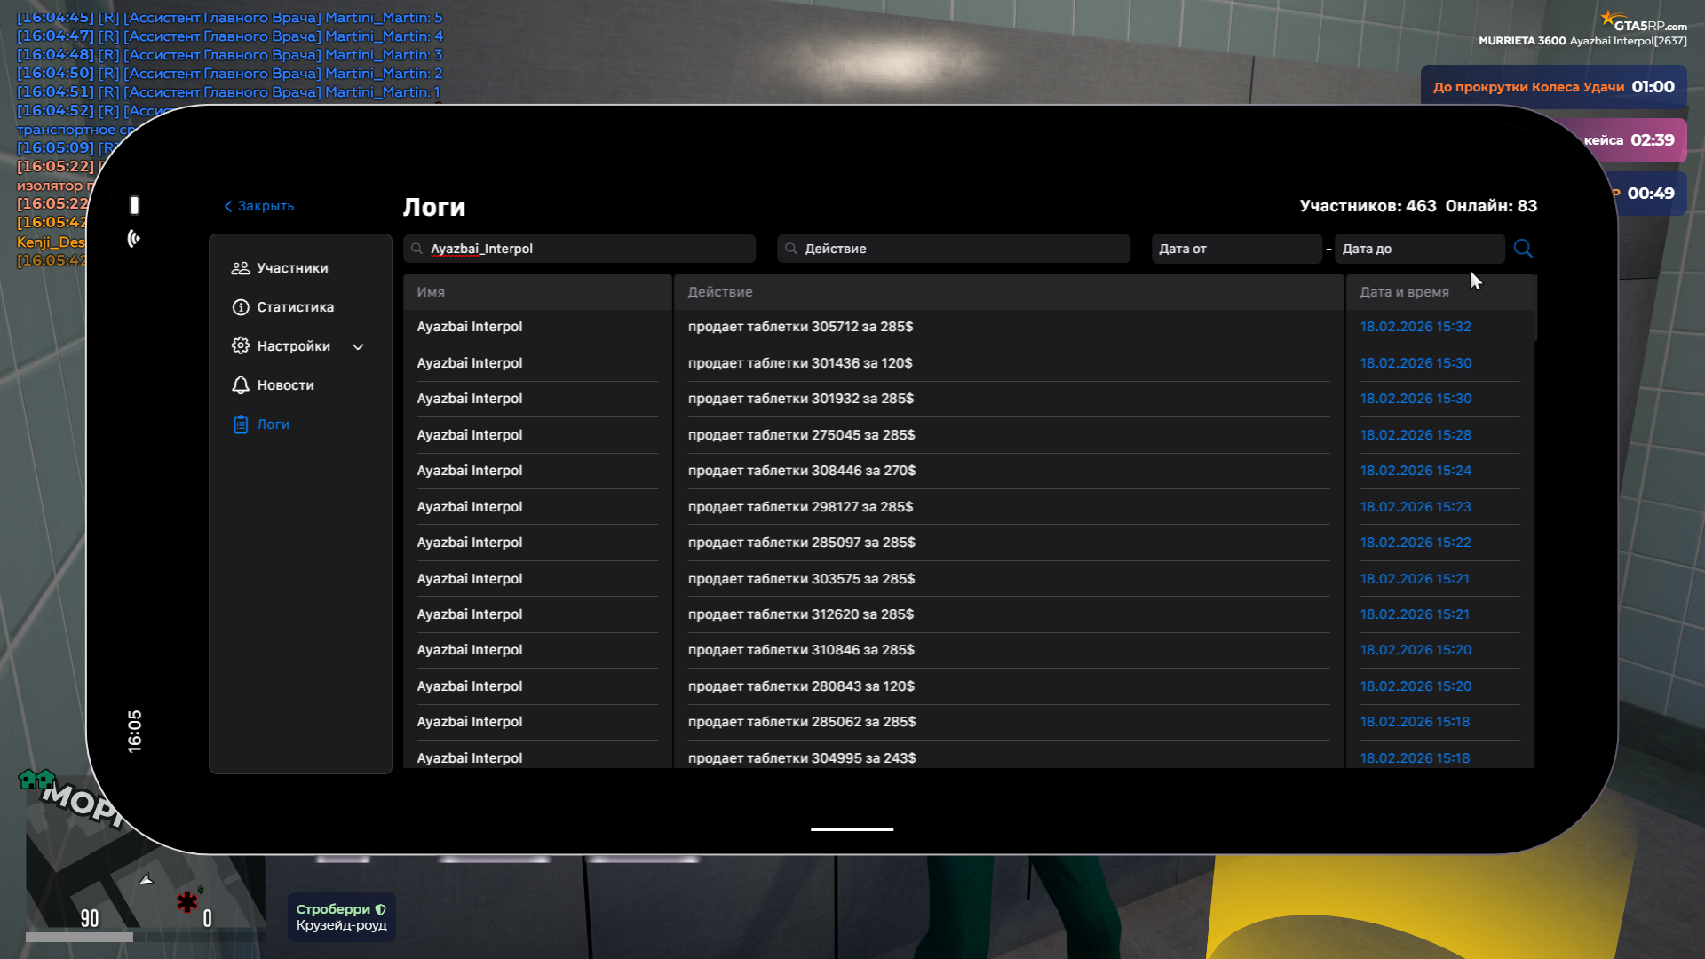1705x959 pixels.
Task: Expand the Настройки chevron arrow
Action: [x=358, y=347]
